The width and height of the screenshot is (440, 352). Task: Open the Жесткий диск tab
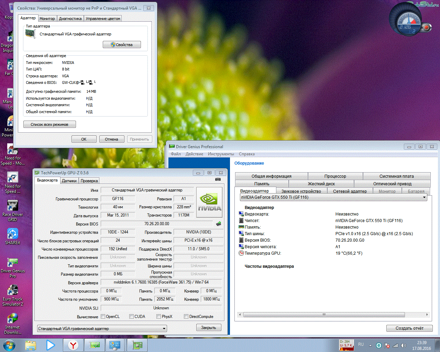[x=321, y=184]
